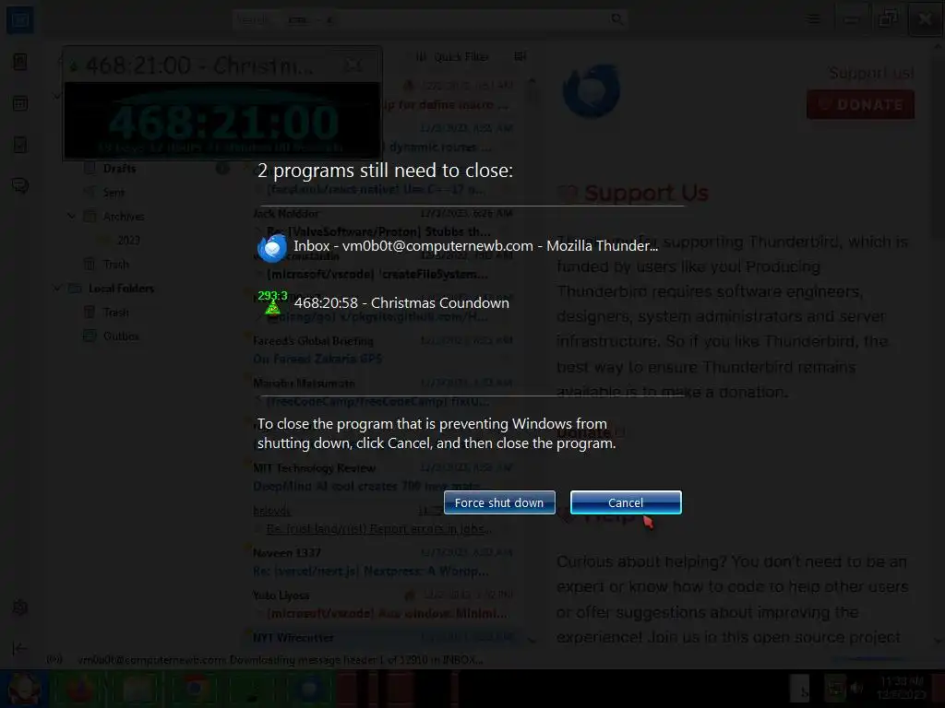Open the MIT Technology Review email
The height and width of the screenshot is (708, 945).
[x=383, y=477]
